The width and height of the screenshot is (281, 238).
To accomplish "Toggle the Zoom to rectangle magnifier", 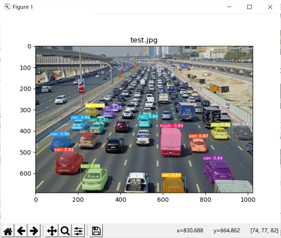I will pos(65,231).
